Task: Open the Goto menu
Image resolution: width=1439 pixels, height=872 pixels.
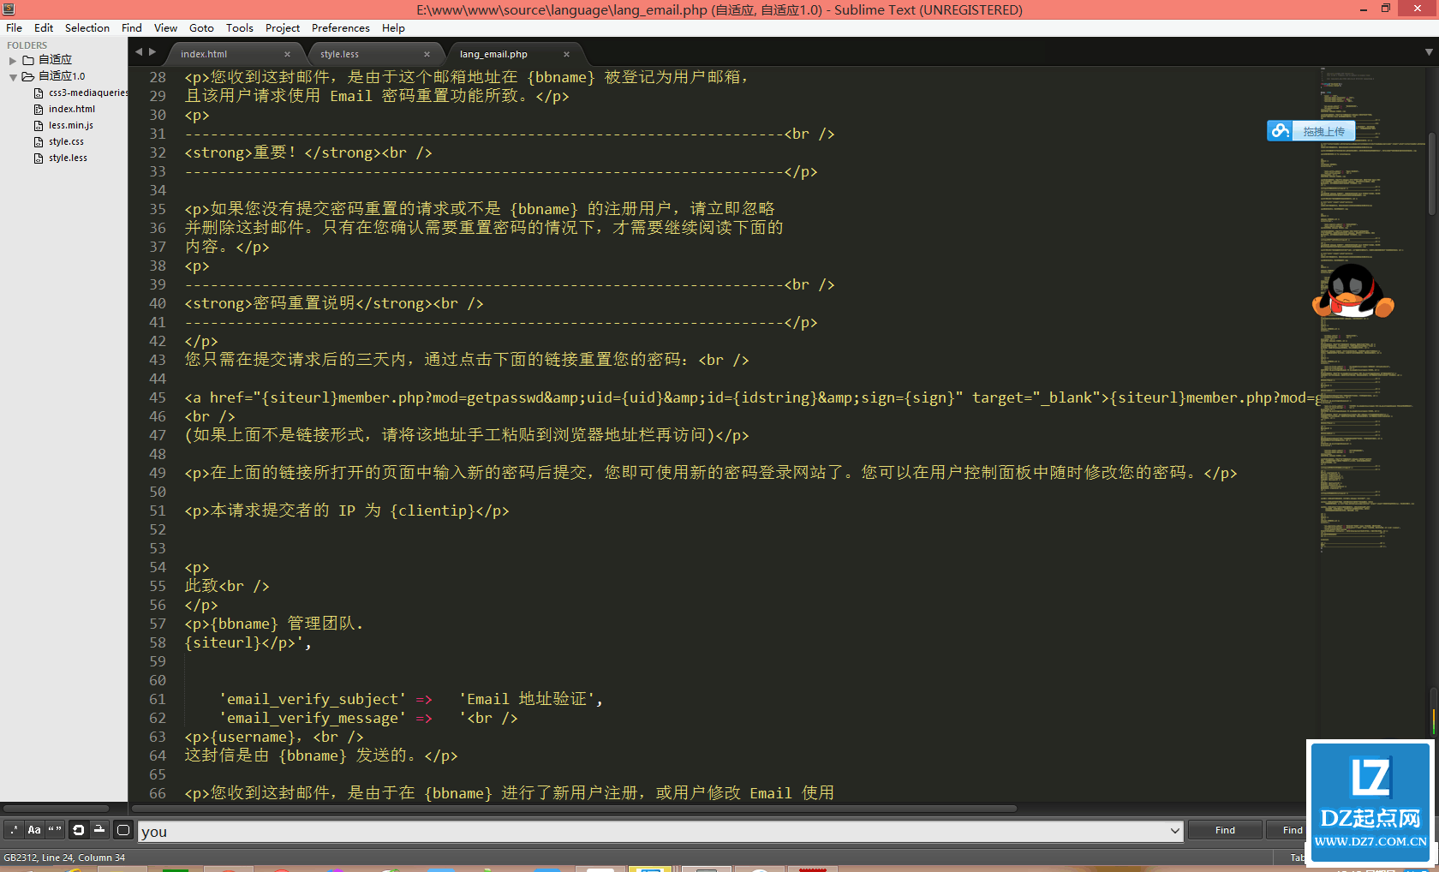Action: [x=201, y=27]
